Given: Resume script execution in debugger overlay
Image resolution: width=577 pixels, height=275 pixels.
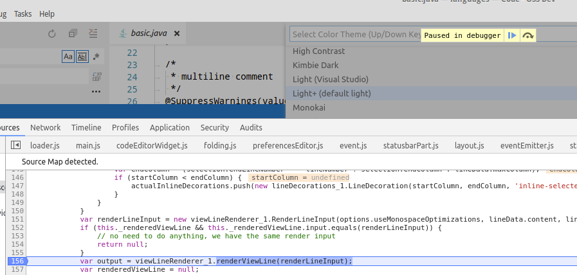Looking at the screenshot, I should coord(512,35).
